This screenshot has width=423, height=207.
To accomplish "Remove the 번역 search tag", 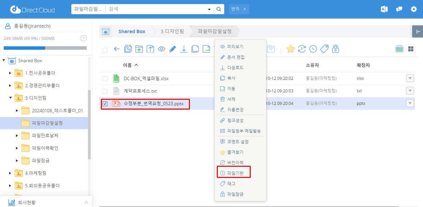I will pos(244,9).
